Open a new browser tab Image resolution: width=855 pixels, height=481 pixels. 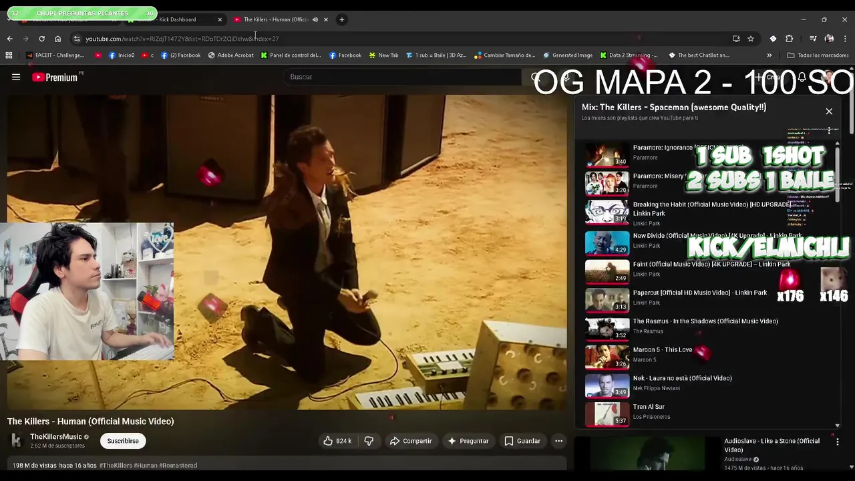341,19
